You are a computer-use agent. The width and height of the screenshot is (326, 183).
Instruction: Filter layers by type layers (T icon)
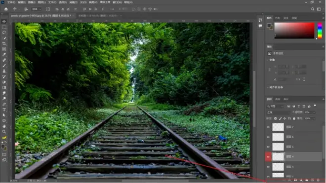[299, 107]
